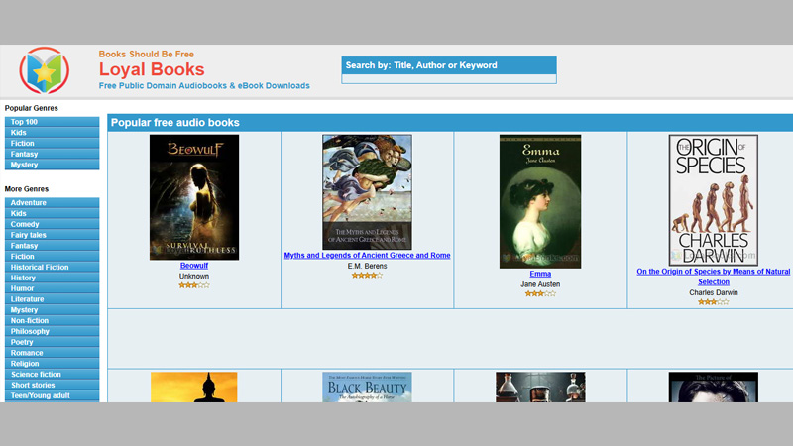Open Fantasy under More Genres
Viewport: 793px width, 446px height.
(53, 245)
